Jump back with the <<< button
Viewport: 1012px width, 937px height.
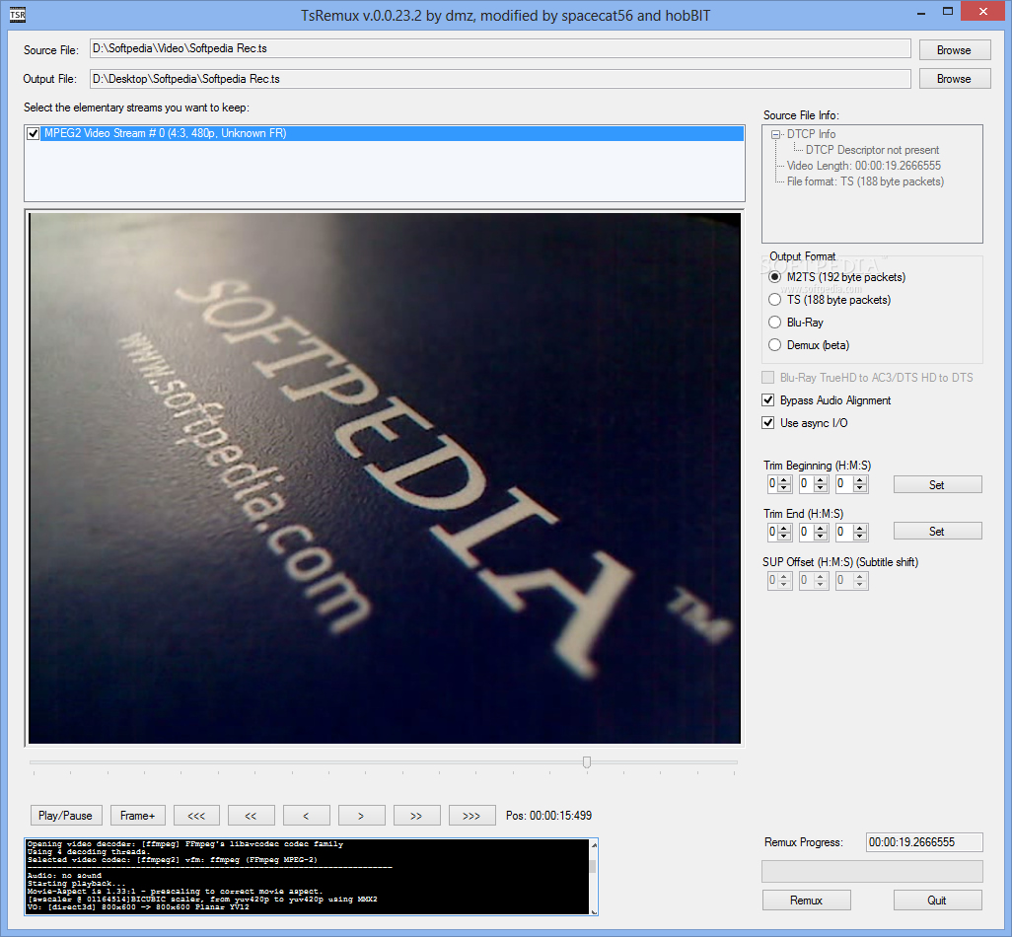[x=196, y=816]
